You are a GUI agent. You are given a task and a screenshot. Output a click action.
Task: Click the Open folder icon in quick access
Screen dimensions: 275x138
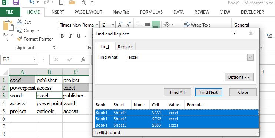pyautogui.click(x=72, y=3)
